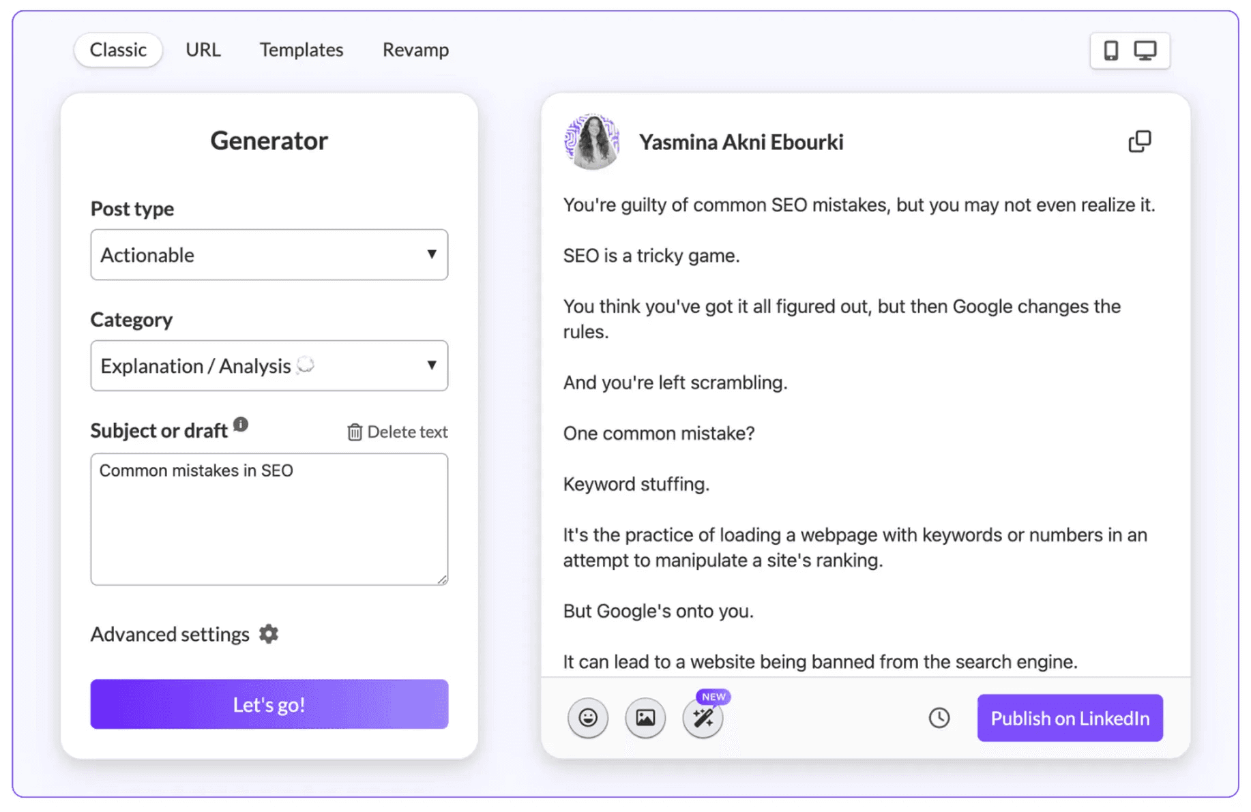Image resolution: width=1251 pixels, height=812 pixels.
Task: Click the line "One common mistake?"
Action: 659,434
